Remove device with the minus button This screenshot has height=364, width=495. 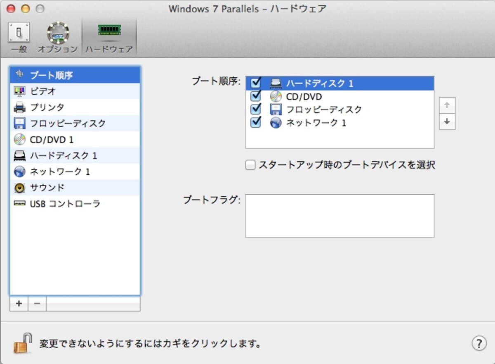(x=37, y=304)
